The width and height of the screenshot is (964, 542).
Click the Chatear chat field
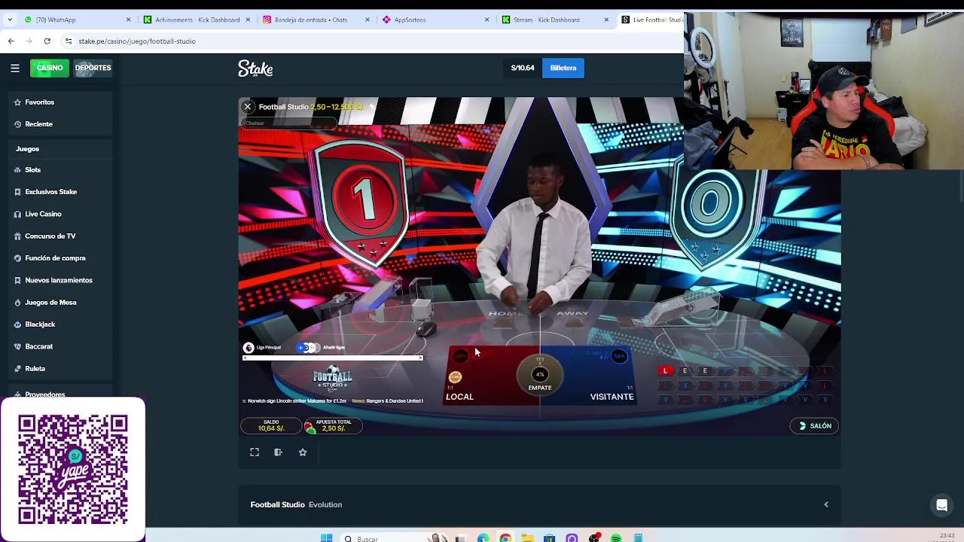click(x=288, y=123)
